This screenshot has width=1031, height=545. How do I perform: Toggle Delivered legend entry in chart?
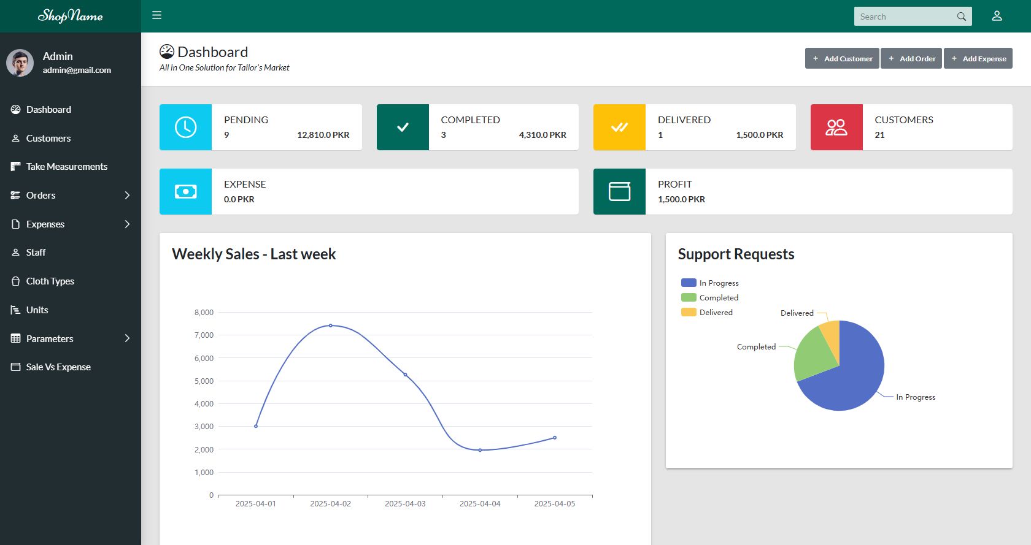tap(707, 312)
